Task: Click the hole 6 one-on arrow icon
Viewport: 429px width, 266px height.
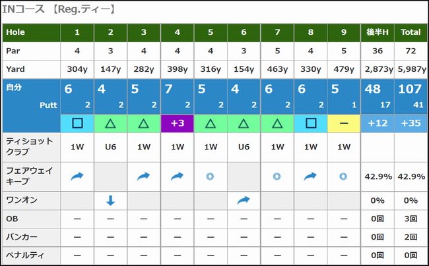Action: click(x=244, y=201)
